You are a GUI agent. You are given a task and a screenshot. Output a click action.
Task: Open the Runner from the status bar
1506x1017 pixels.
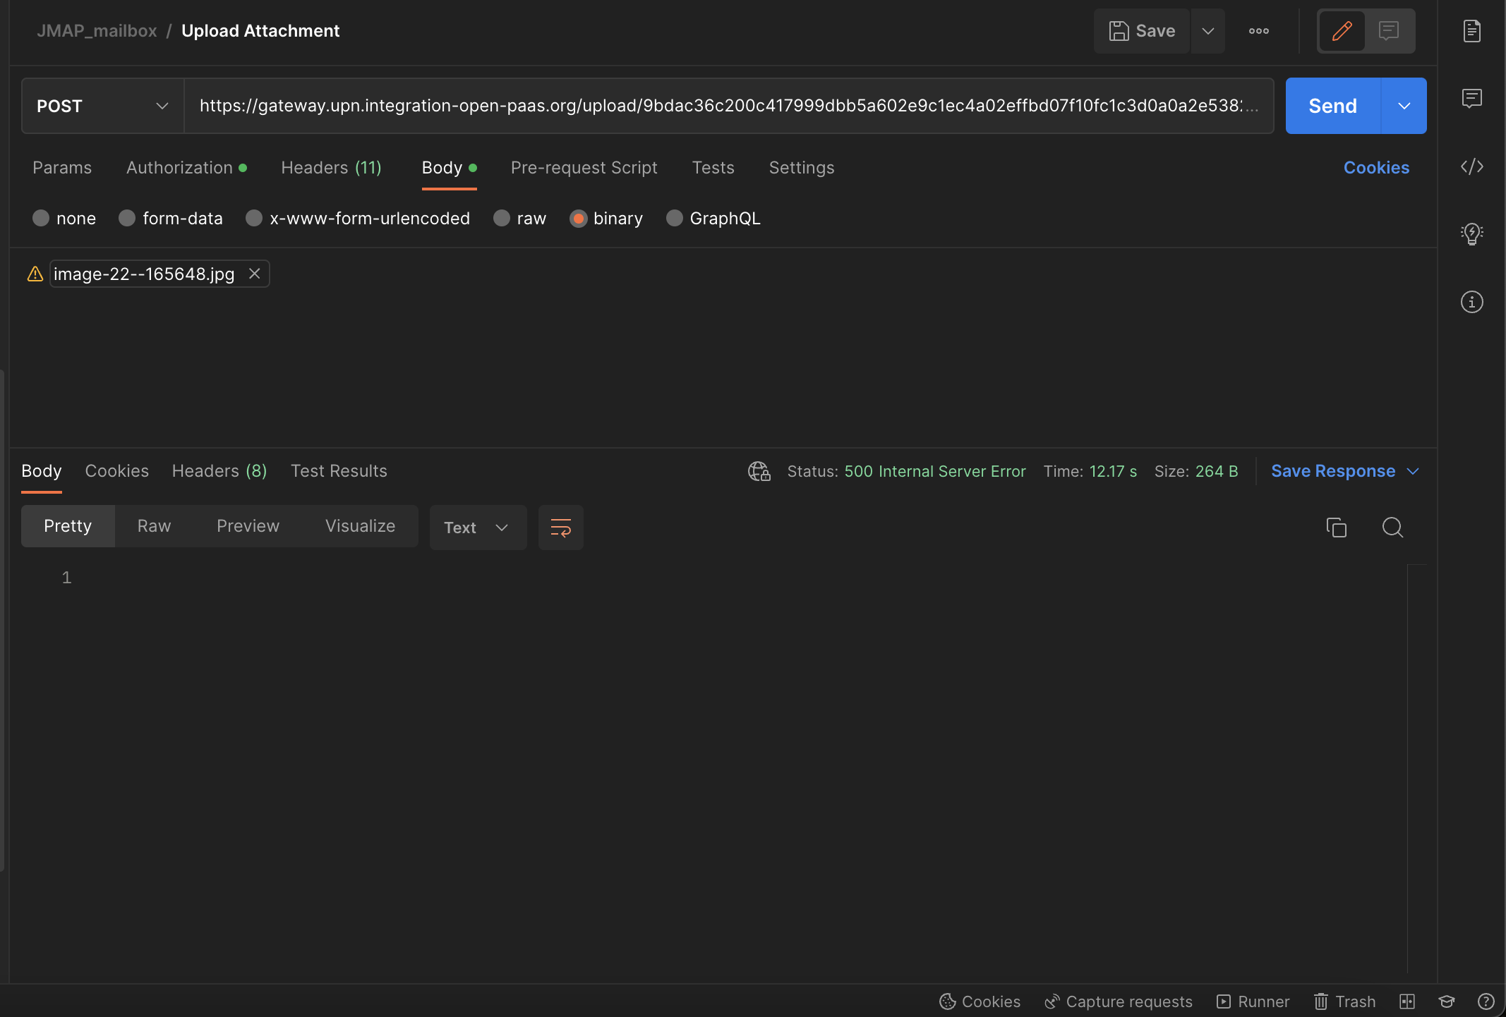pyautogui.click(x=1253, y=1001)
